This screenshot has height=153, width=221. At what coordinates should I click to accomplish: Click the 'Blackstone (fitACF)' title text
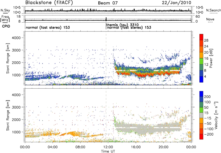[49, 3]
